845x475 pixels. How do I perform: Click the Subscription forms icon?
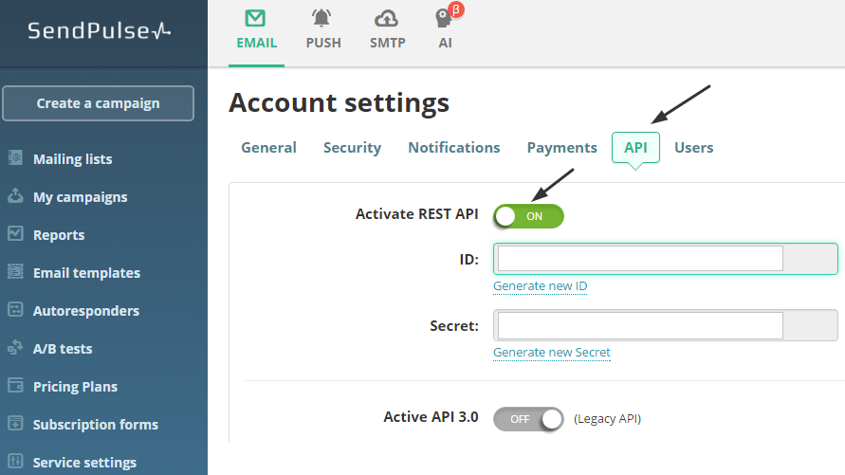(x=15, y=424)
